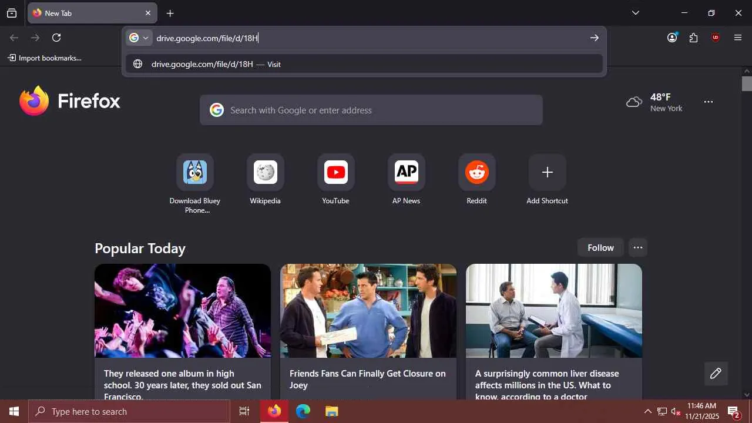Click the Follow button for Popular Today
752x423 pixels.
600,248
